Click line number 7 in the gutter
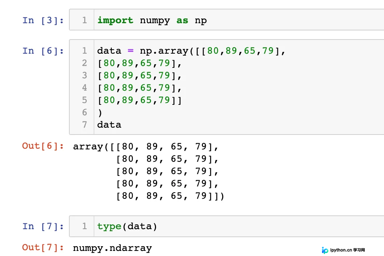 (85, 125)
